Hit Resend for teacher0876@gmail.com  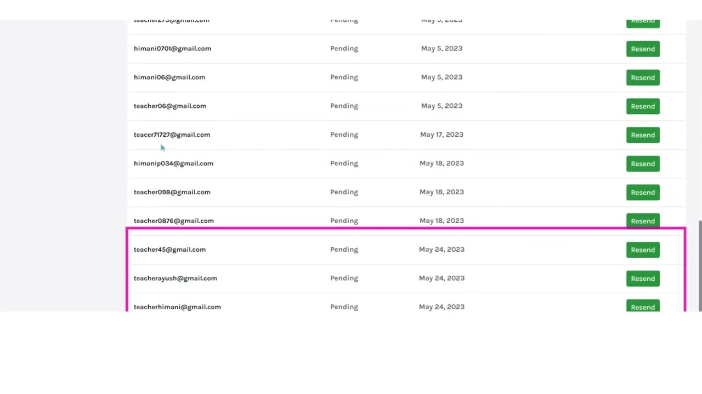pos(643,221)
